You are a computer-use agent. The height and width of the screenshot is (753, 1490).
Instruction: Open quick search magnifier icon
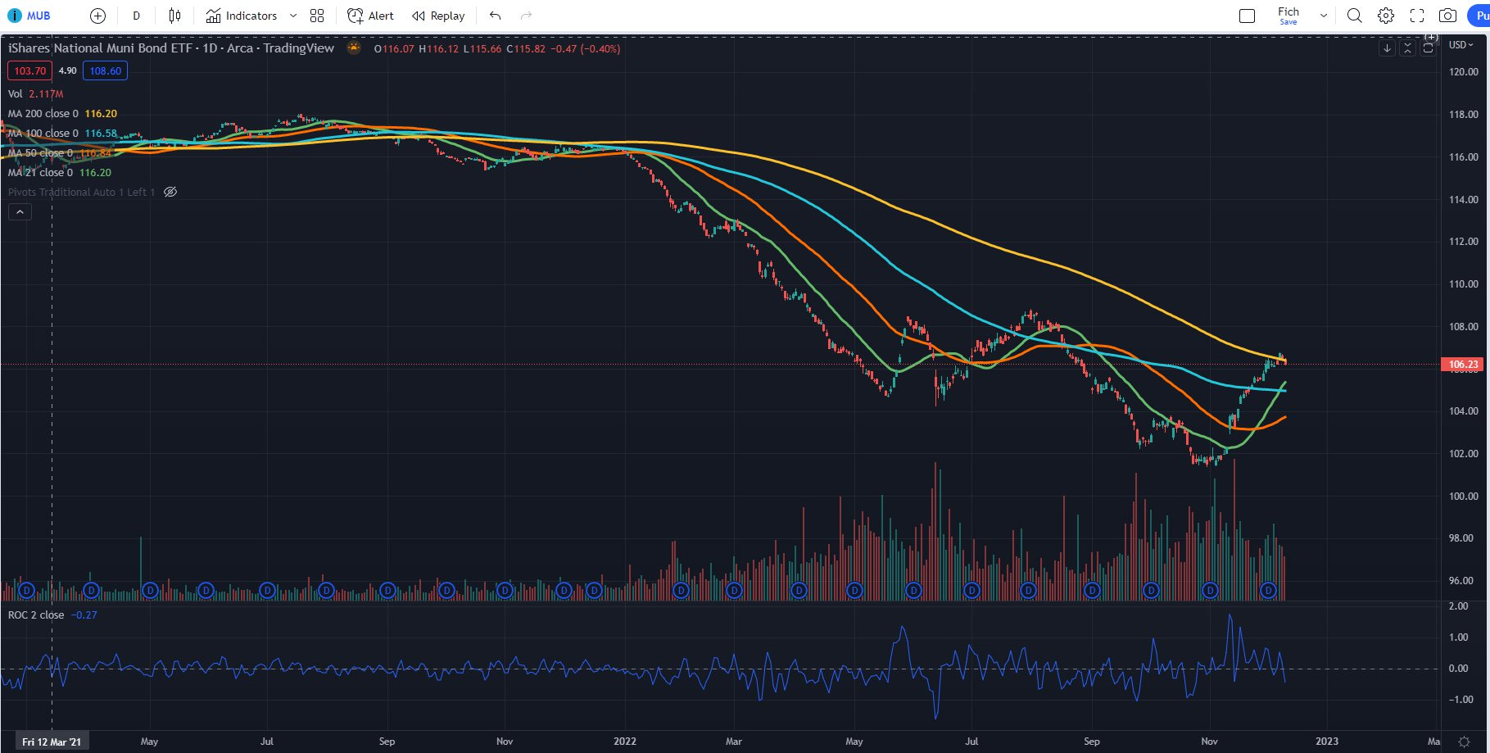pyautogui.click(x=1355, y=16)
